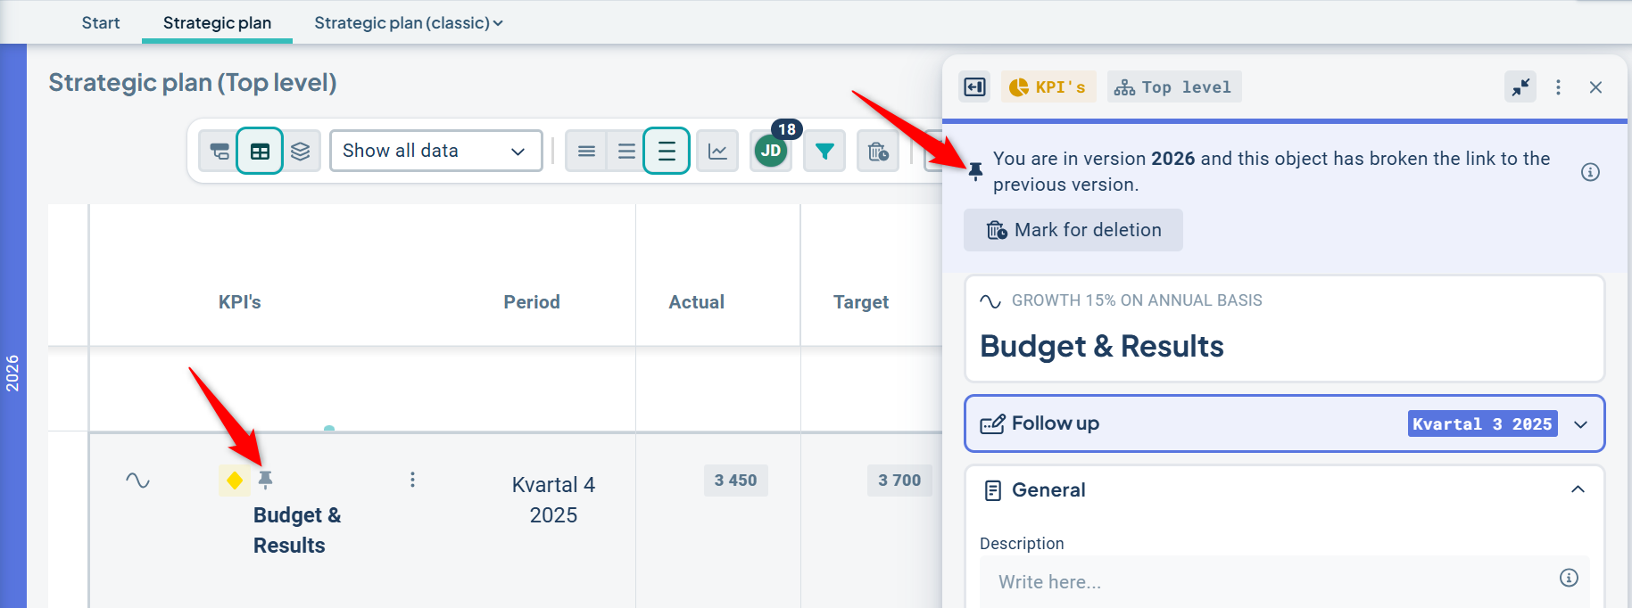Set compact row density
The height and width of the screenshot is (608, 1632).
pos(586,152)
